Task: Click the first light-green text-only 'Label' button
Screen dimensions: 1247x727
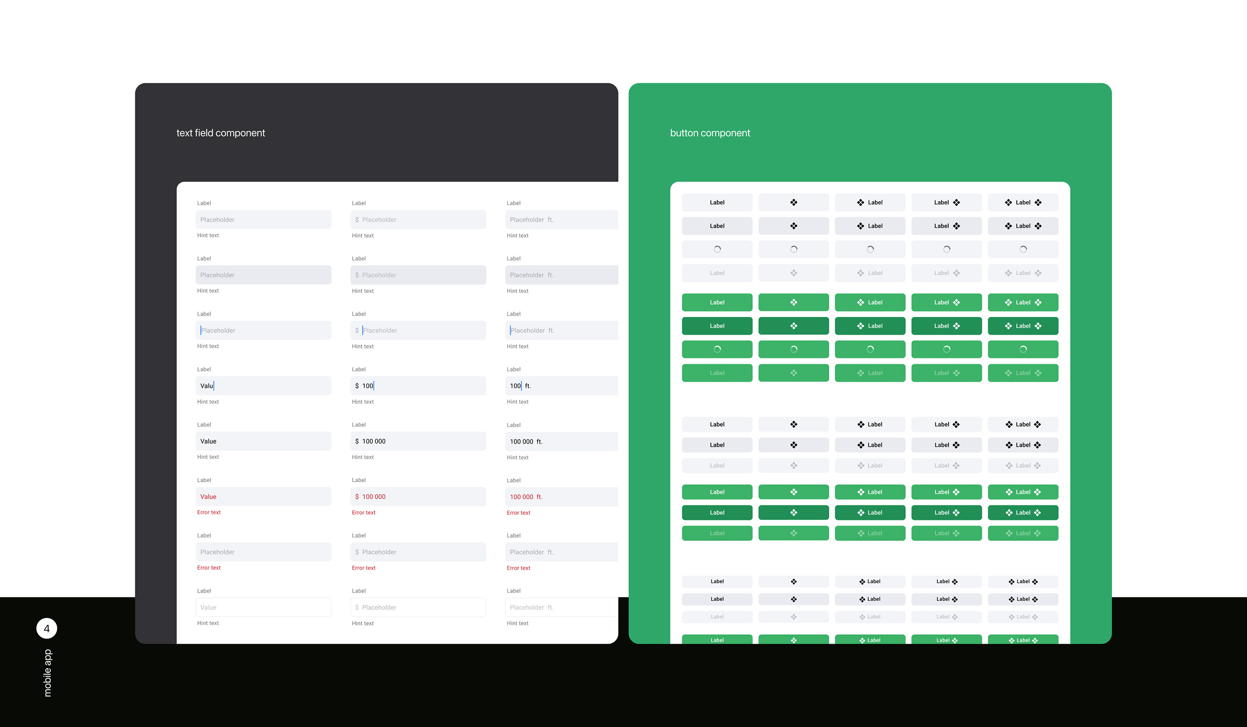Action: pos(717,302)
